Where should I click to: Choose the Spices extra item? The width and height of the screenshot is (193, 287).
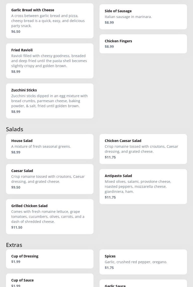click(x=143, y=262)
